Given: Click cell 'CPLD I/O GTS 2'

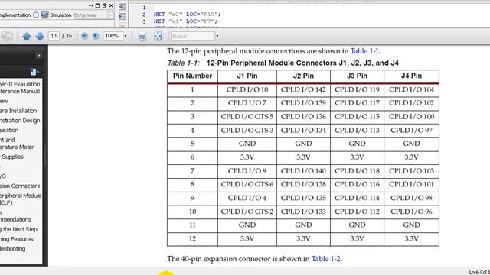Looking at the screenshot, I should coord(247,212).
